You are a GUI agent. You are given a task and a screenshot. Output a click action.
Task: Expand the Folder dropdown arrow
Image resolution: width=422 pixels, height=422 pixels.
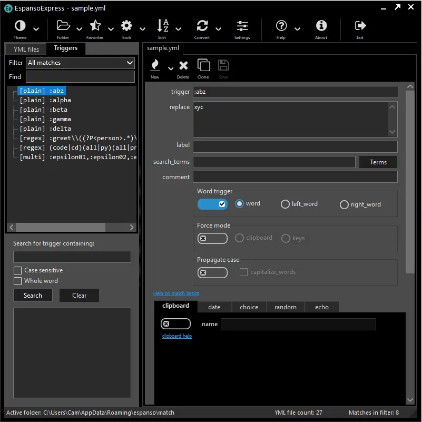79,28
